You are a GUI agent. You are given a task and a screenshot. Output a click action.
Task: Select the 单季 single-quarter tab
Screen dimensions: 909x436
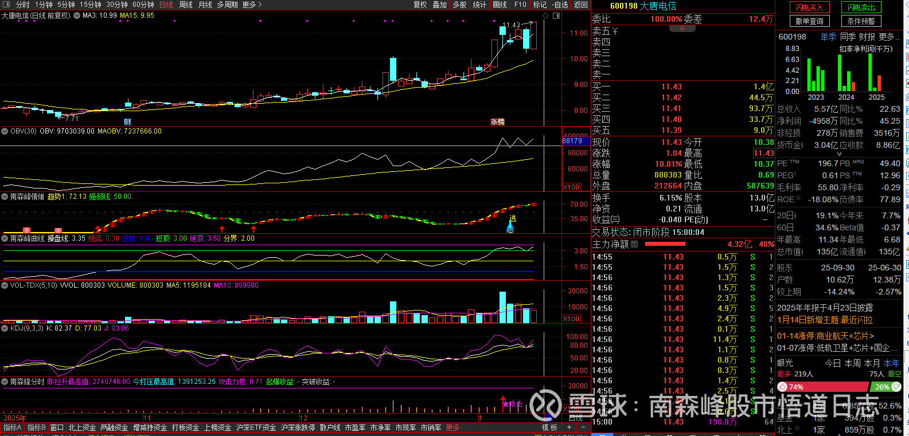point(828,37)
